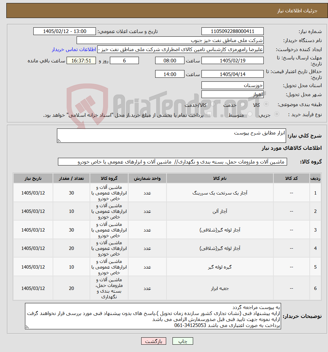
Task: Select the کالا/خدمت radio button
Action: 213,104
